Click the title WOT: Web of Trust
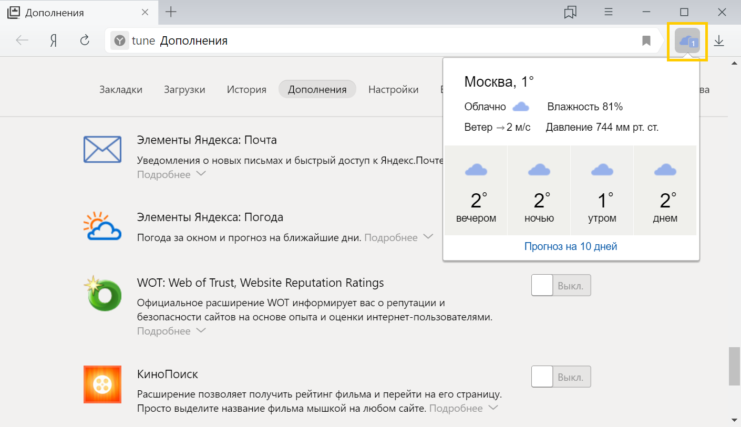 click(261, 283)
